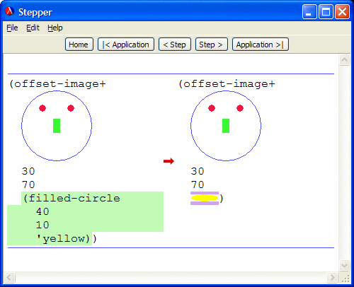Click the right face circle image
354x287 pixels.
point(226,126)
